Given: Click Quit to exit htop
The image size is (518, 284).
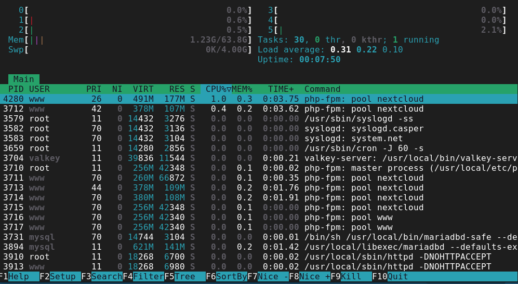Looking at the screenshot, I should 397,277.
